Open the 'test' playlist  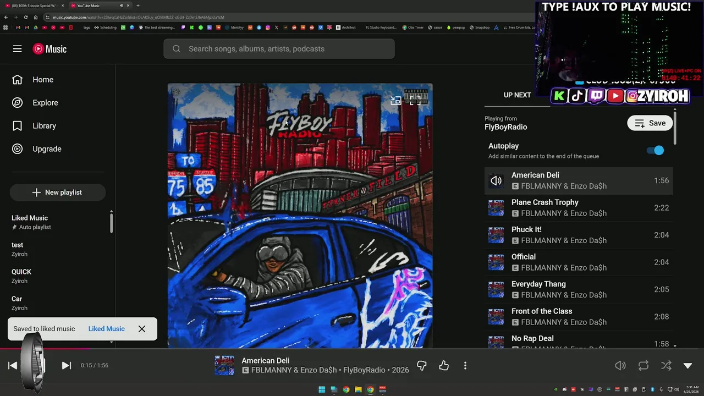point(58,249)
